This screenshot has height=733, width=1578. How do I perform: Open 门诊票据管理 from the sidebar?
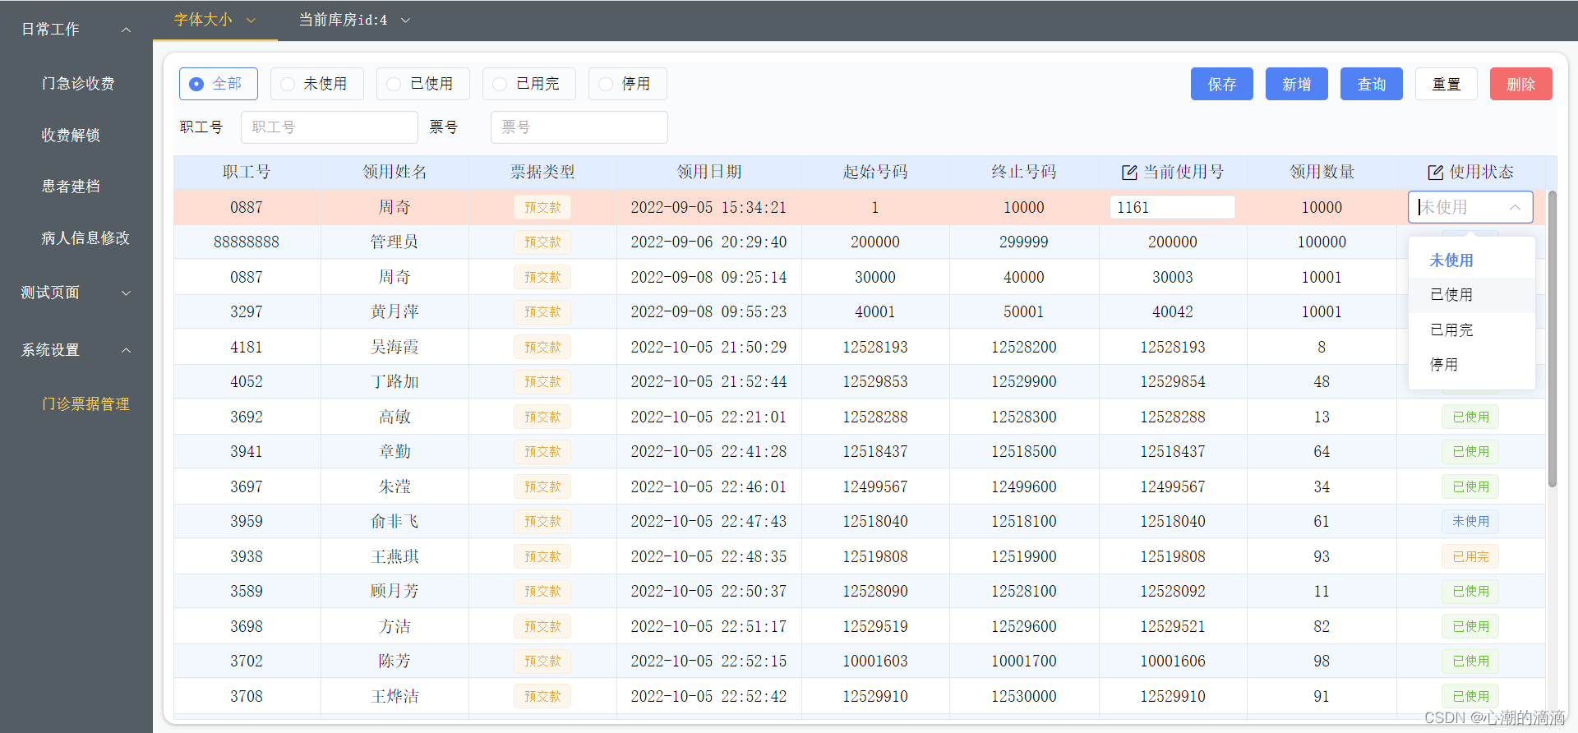(x=85, y=404)
